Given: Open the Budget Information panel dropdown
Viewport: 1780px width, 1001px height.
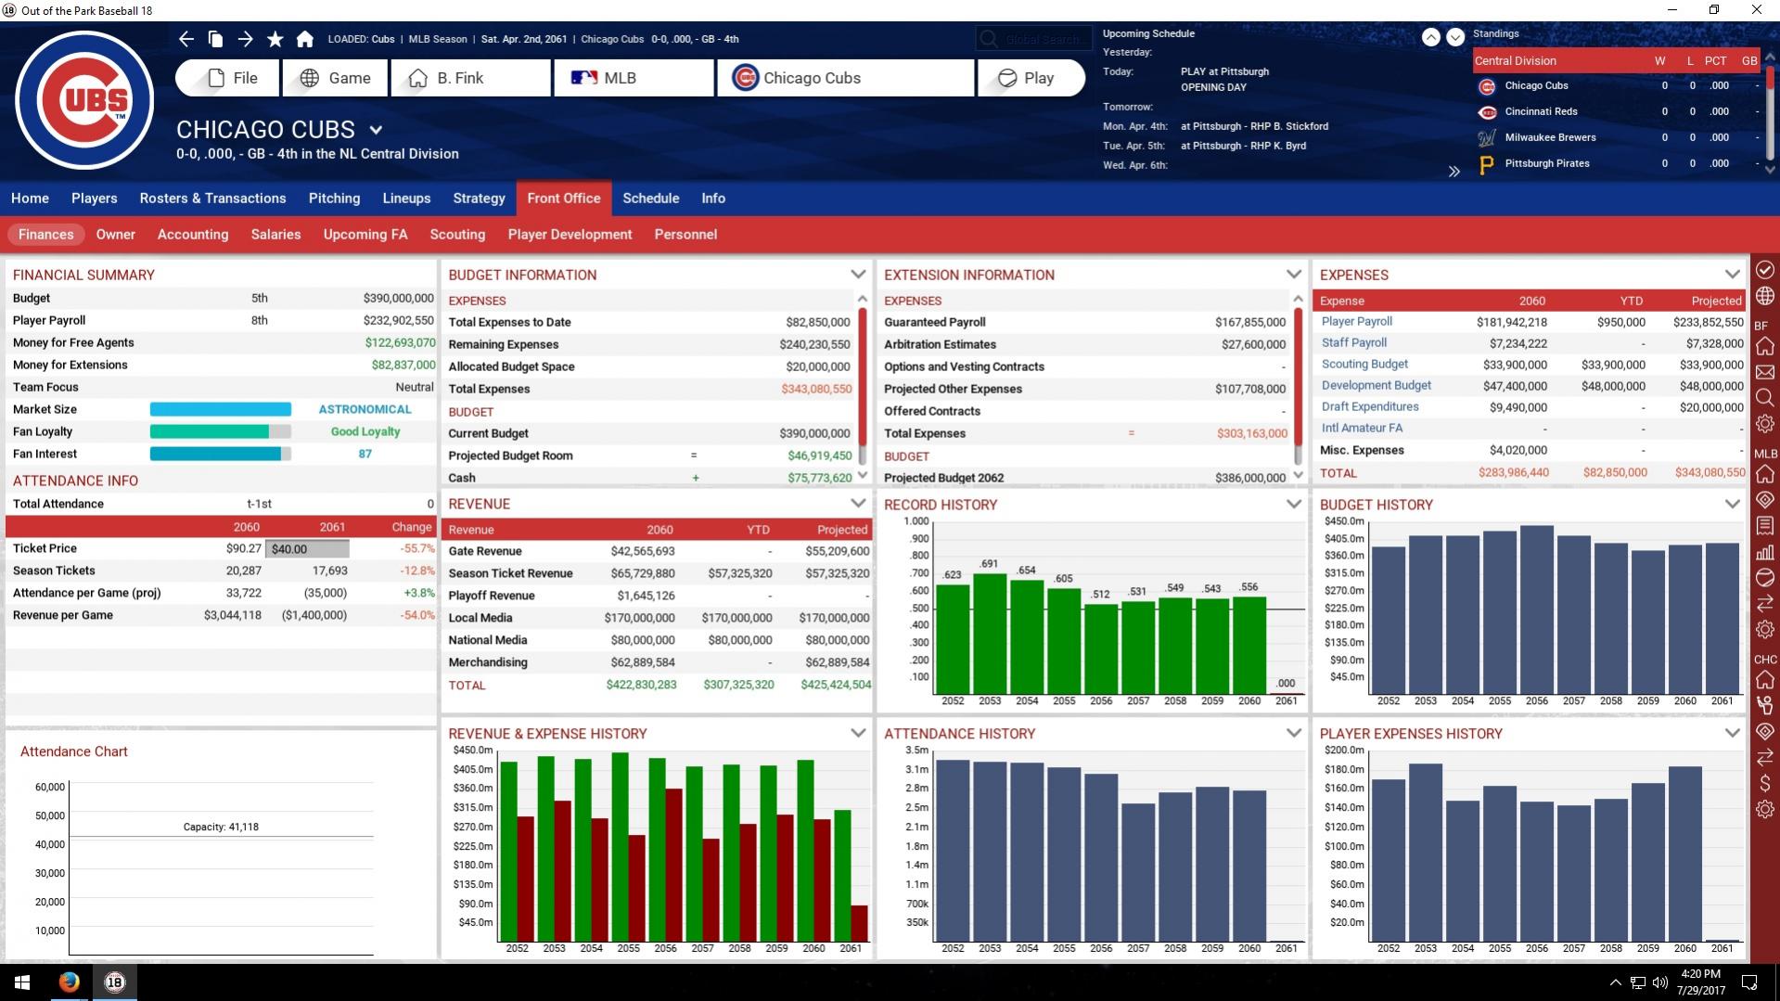Looking at the screenshot, I should pos(858,275).
